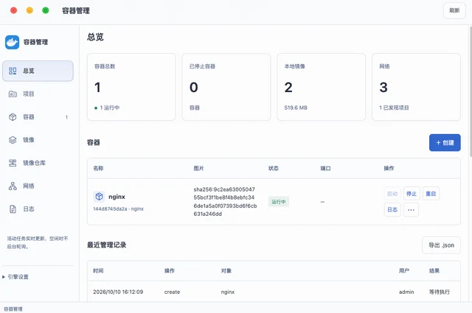Image resolution: width=472 pixels, height=313 pixels.
Task: Open nginx logs with 日志 button
Action: [x=392, y=210]
